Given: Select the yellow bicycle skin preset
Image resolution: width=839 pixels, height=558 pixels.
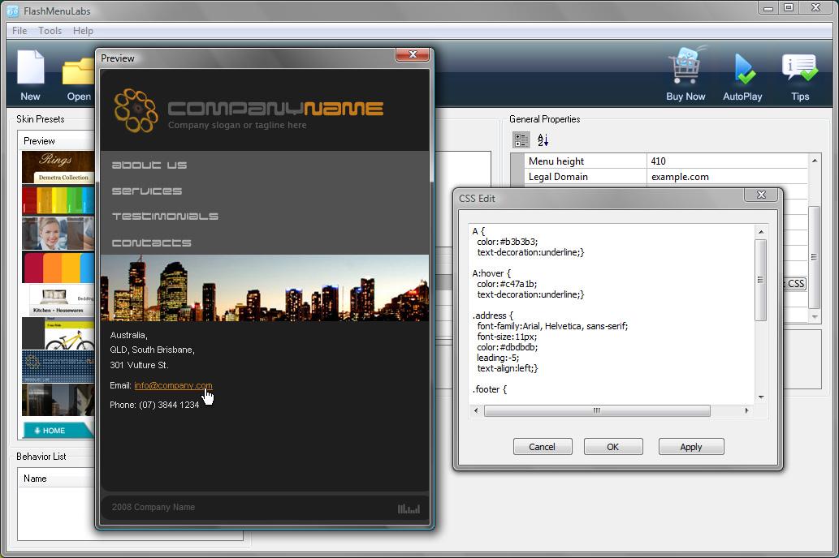Looking at the screenshot, I should click(58, 333).
